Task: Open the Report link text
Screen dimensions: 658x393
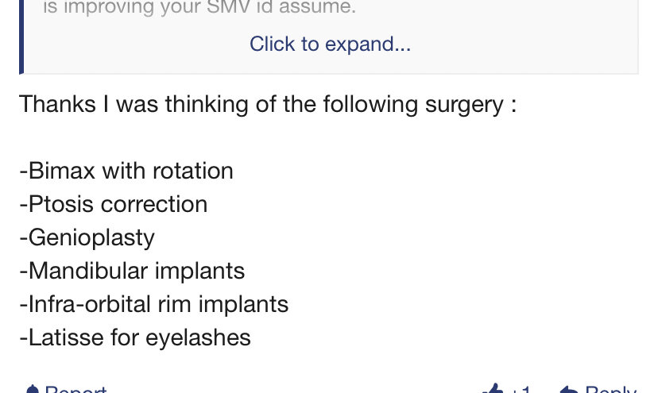Action: click(x=75, y=390)
